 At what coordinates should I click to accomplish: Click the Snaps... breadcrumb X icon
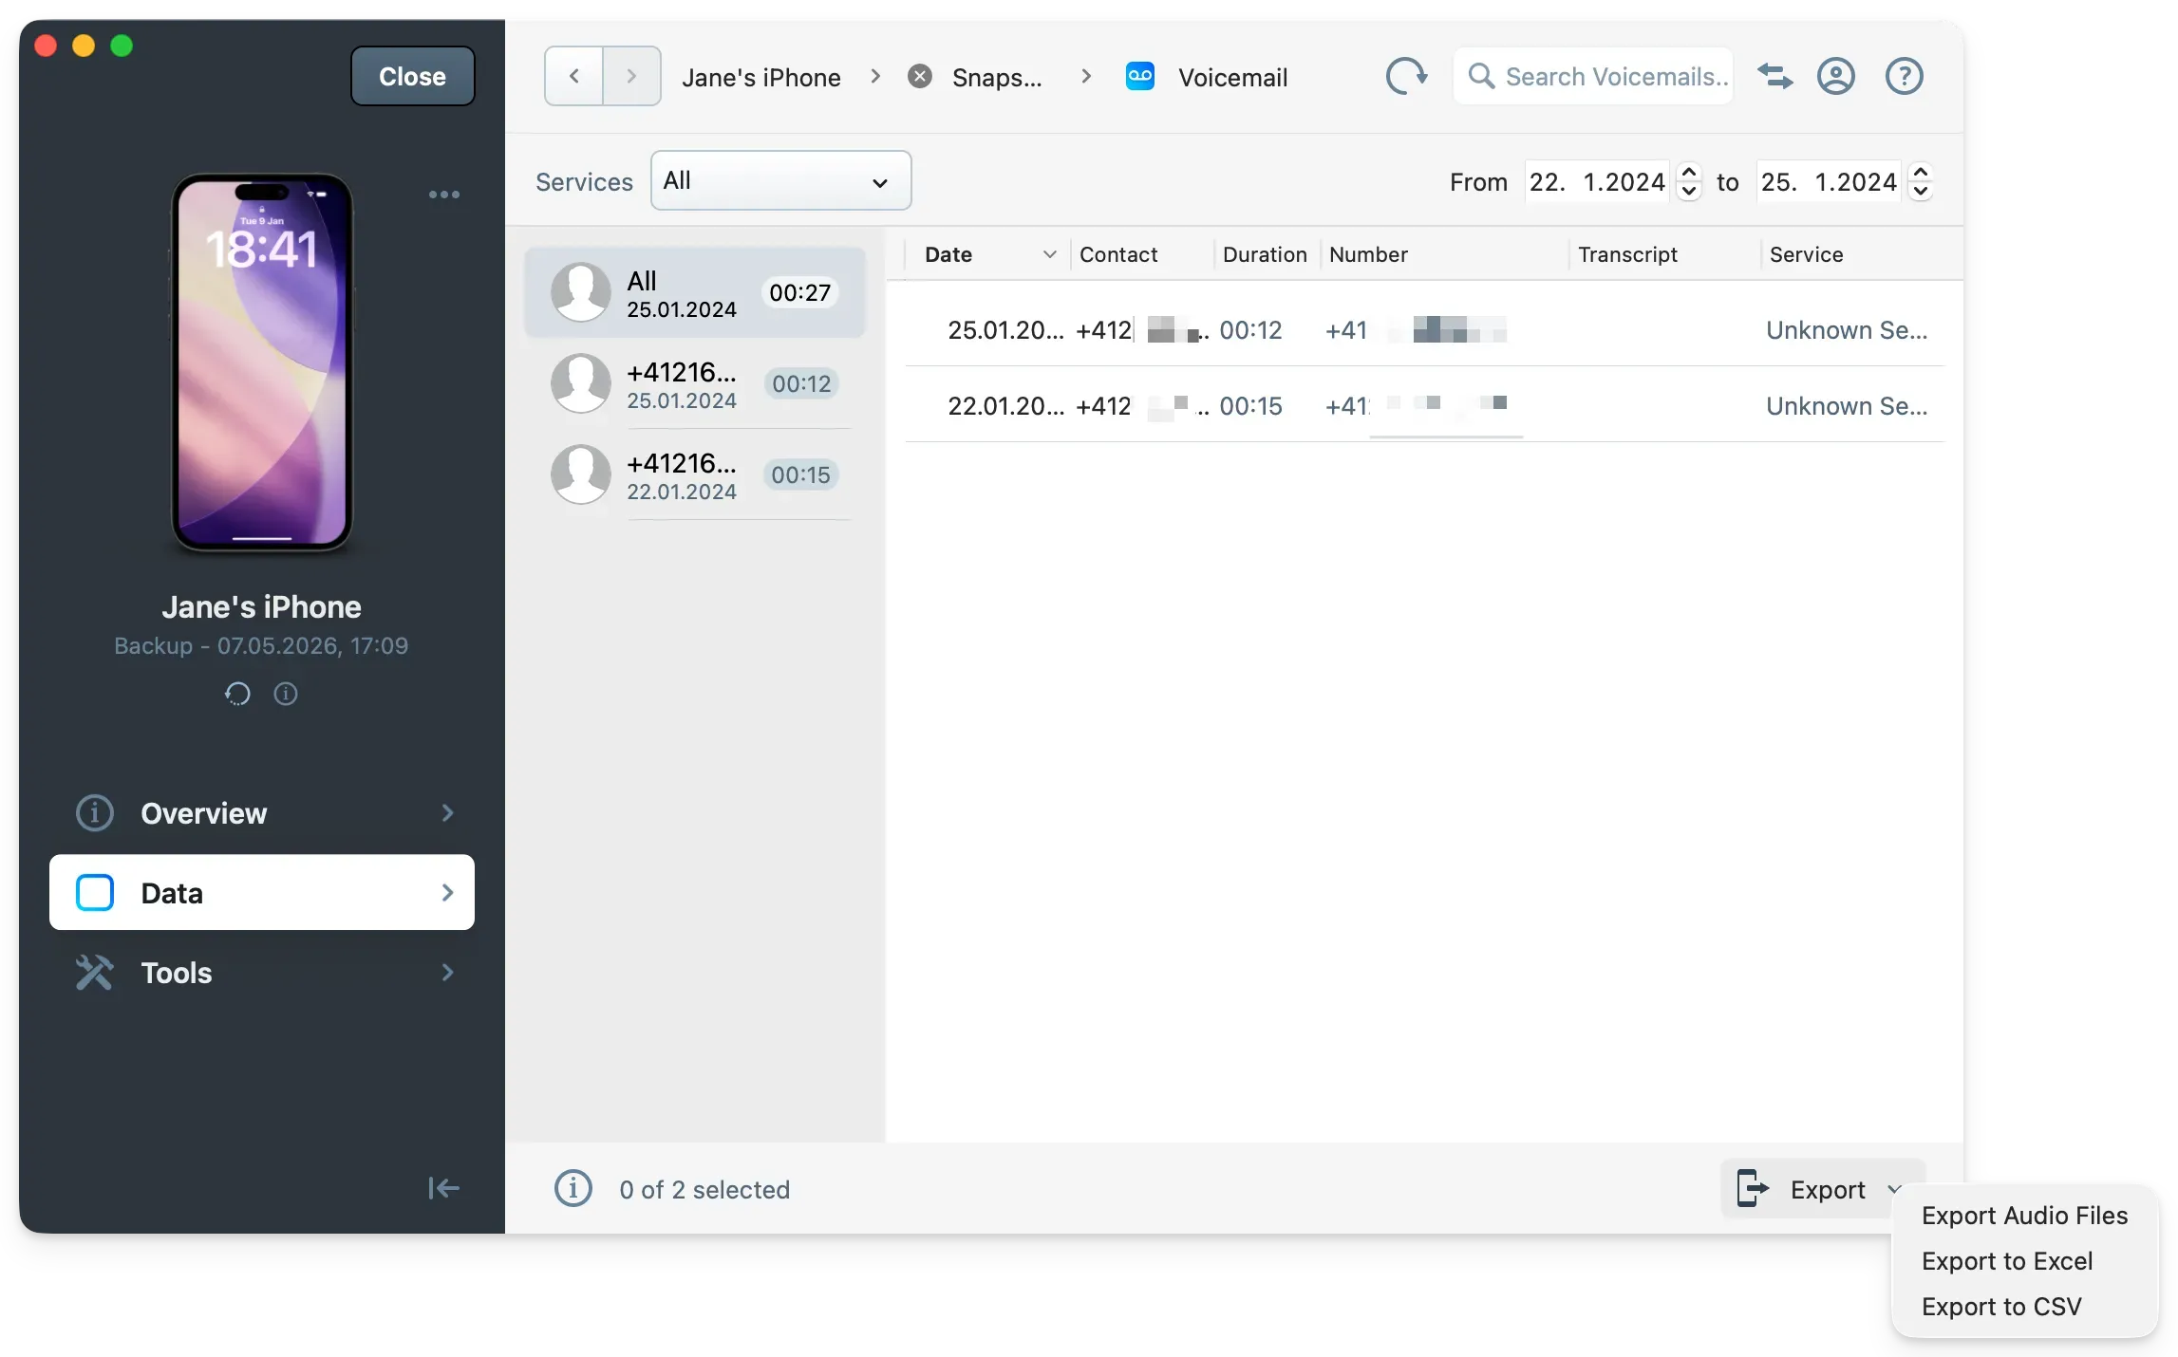(919, 76)
